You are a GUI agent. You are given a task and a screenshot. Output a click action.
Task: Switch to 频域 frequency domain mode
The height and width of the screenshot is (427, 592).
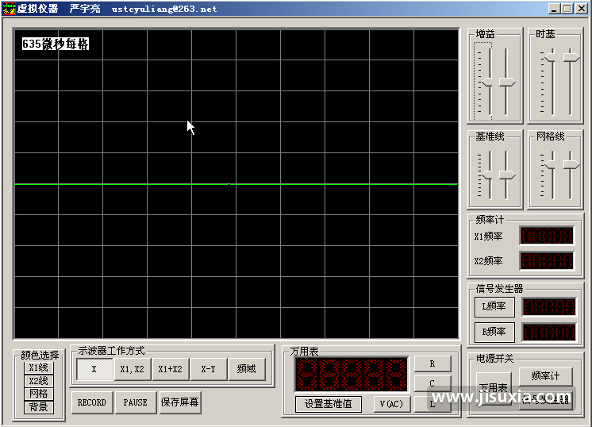click(246, 369)
